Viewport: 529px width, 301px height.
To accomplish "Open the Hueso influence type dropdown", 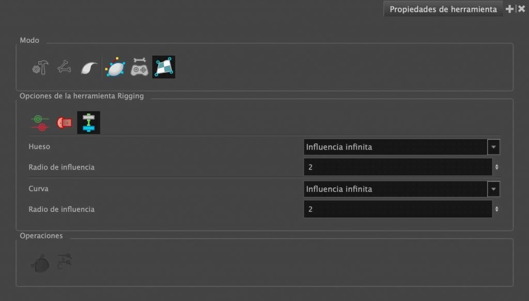I will coord(401,147).
